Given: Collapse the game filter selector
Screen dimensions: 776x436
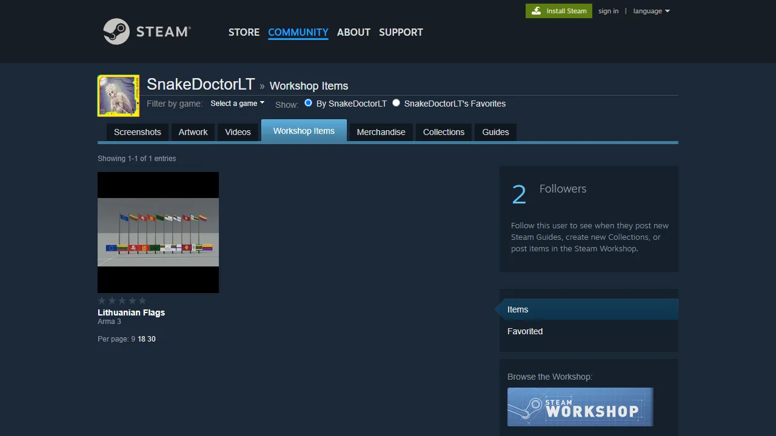Looking at the screenshot, I should click(237, 103).
